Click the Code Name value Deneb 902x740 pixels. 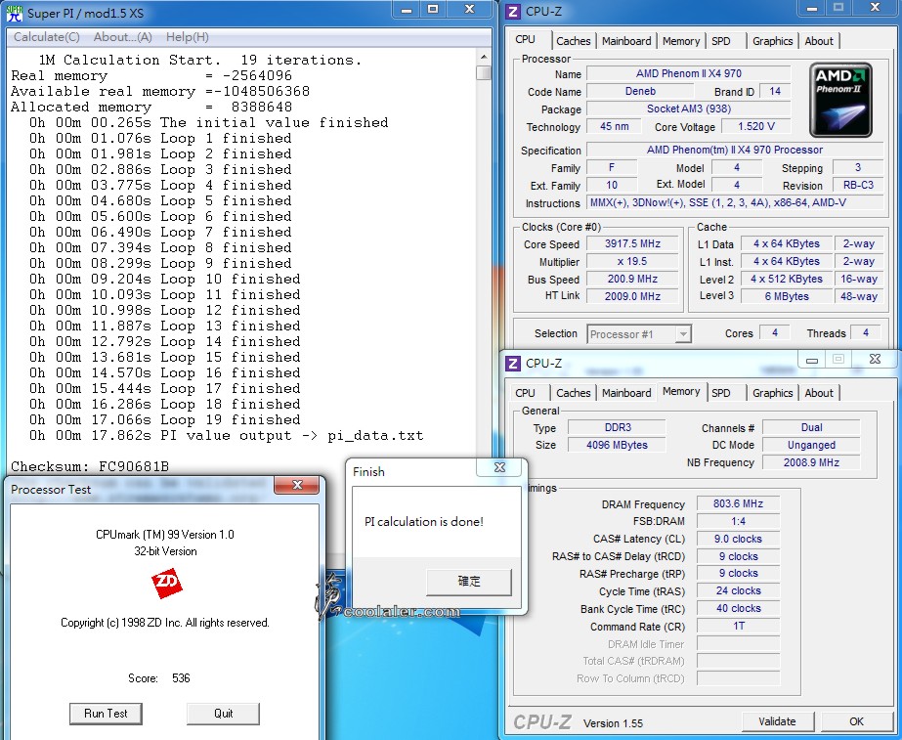pos(640,92)
